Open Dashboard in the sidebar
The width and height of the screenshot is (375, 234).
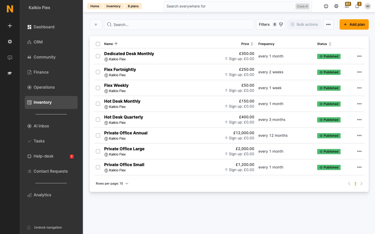tap(51, 27)
